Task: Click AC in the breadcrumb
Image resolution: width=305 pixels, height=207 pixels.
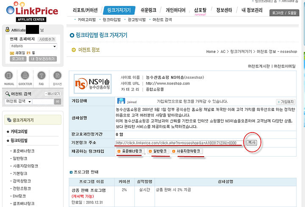Action: point(223,52)
